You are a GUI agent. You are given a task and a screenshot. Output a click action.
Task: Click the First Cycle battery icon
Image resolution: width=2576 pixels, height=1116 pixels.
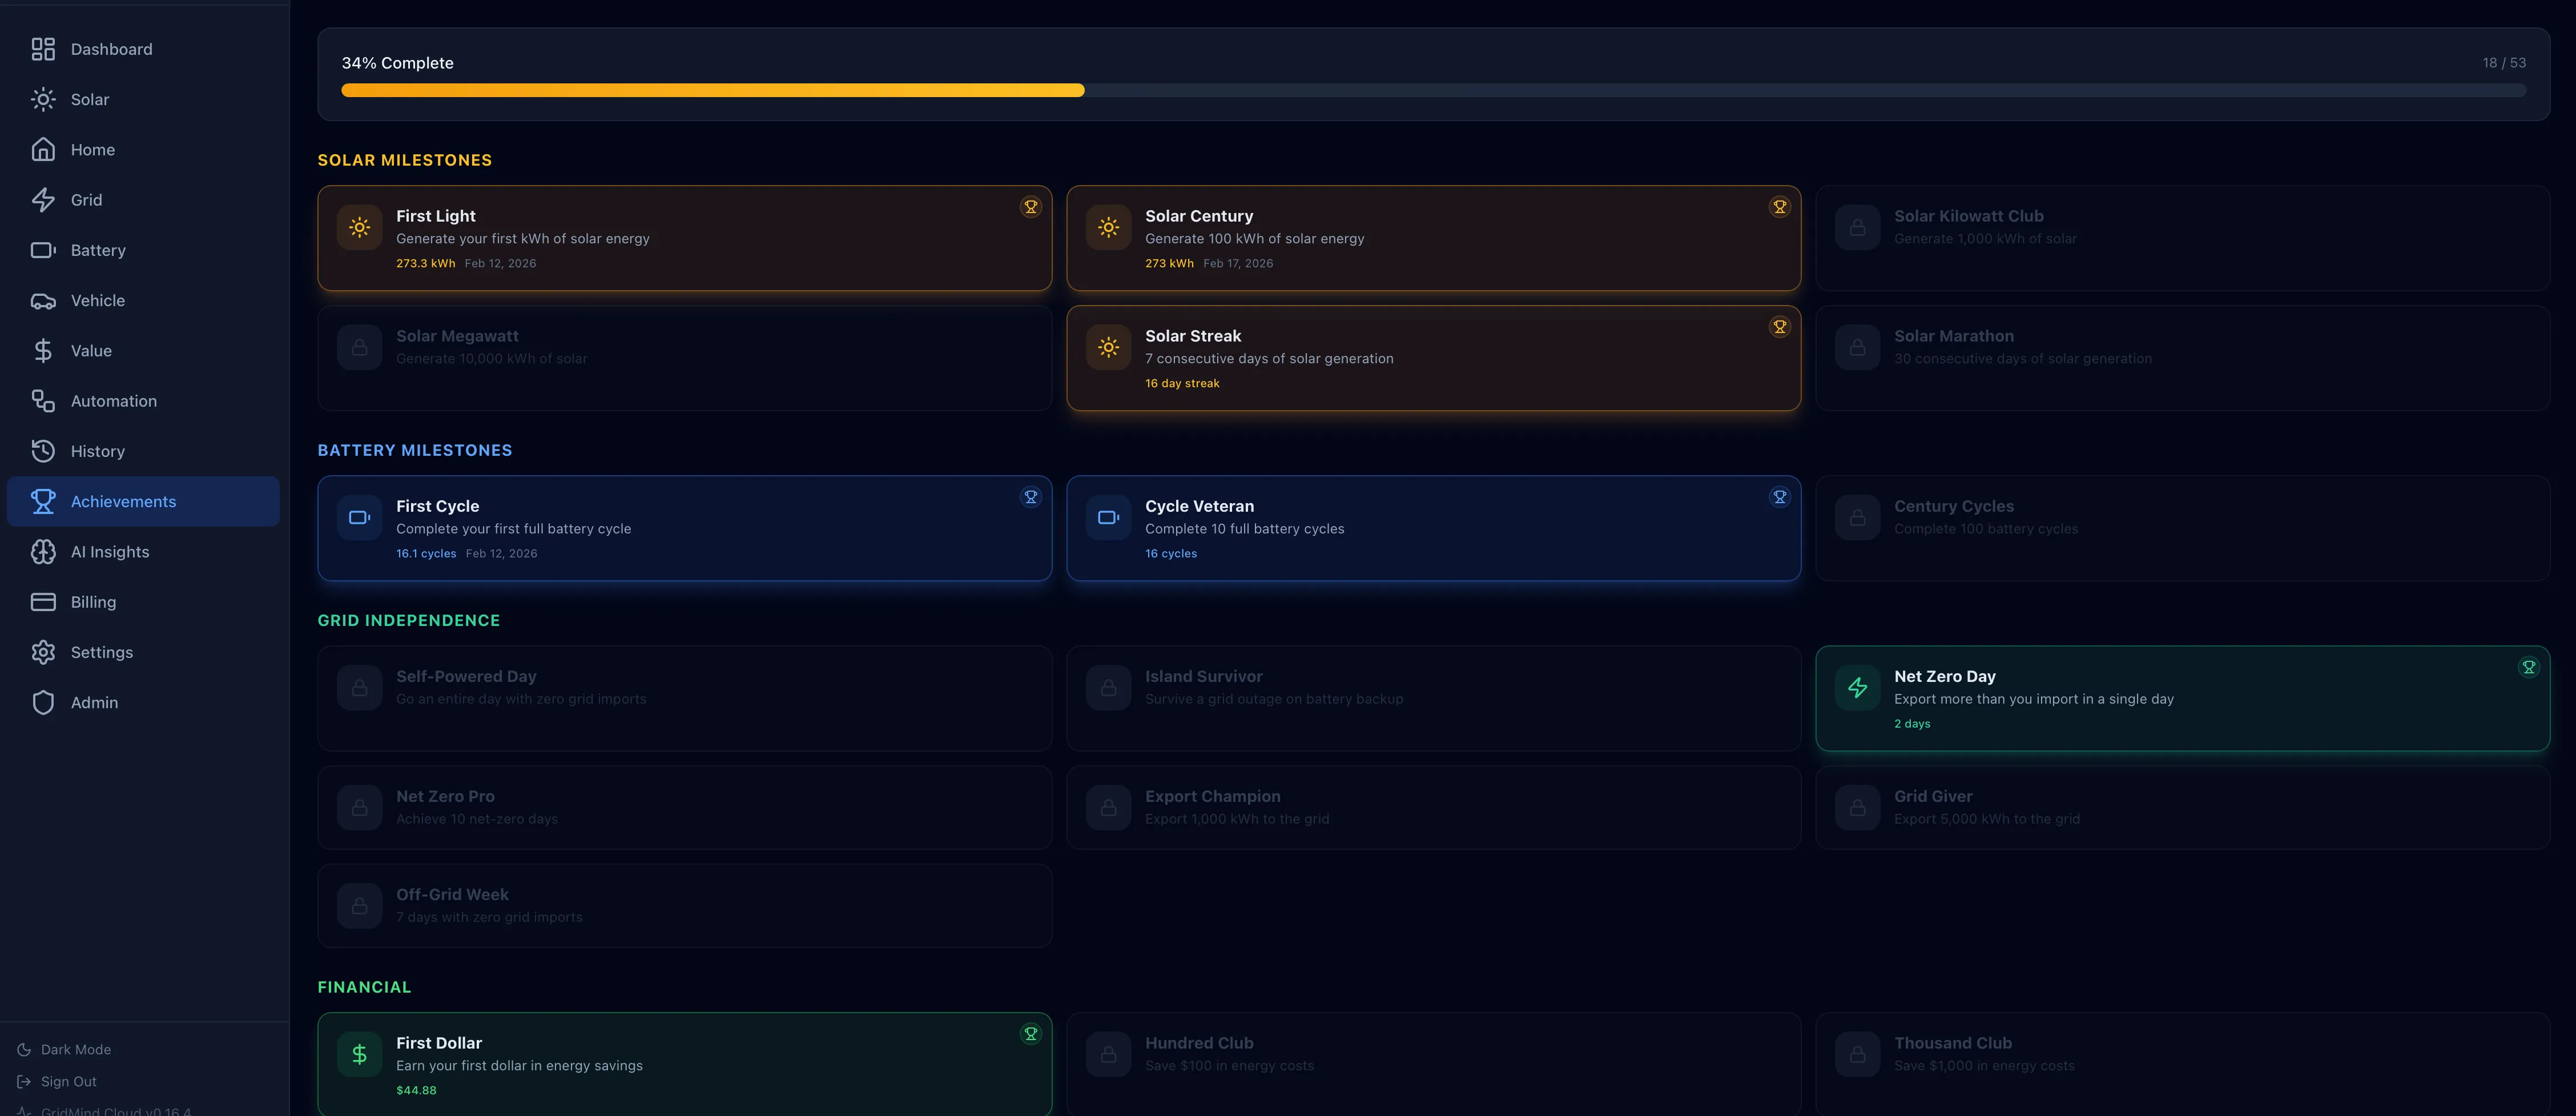click(360, 518)
